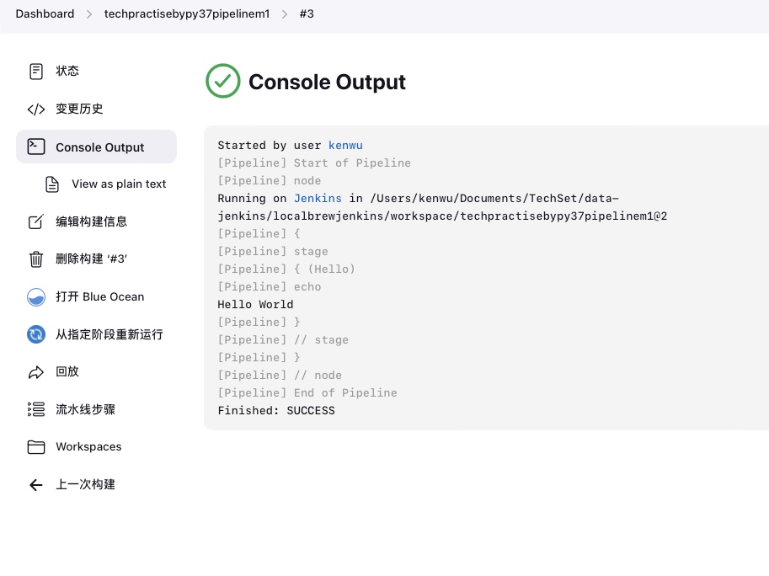Click the Blue Ocean icon
The image size is (769, 576).
tap(36, 296)
